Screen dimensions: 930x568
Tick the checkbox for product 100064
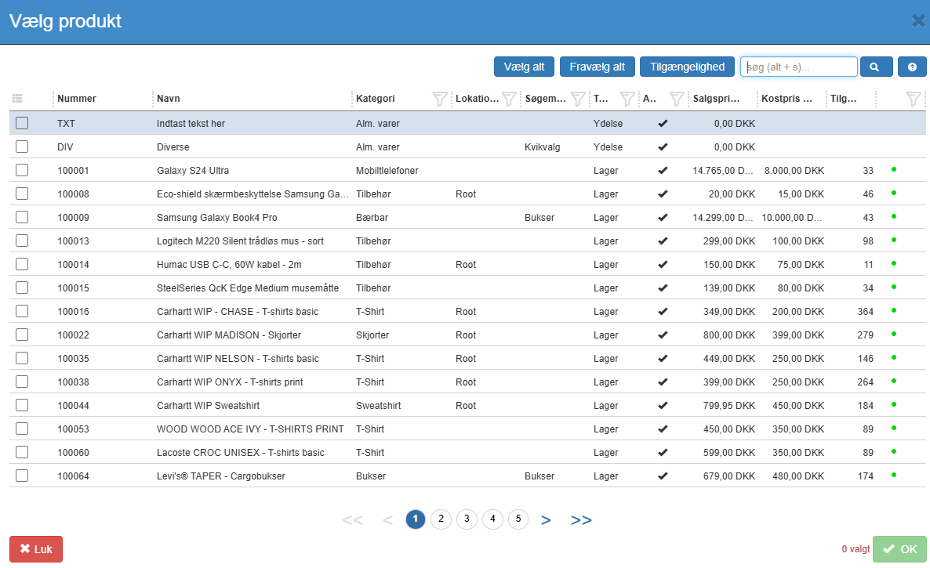click(22, 476)
